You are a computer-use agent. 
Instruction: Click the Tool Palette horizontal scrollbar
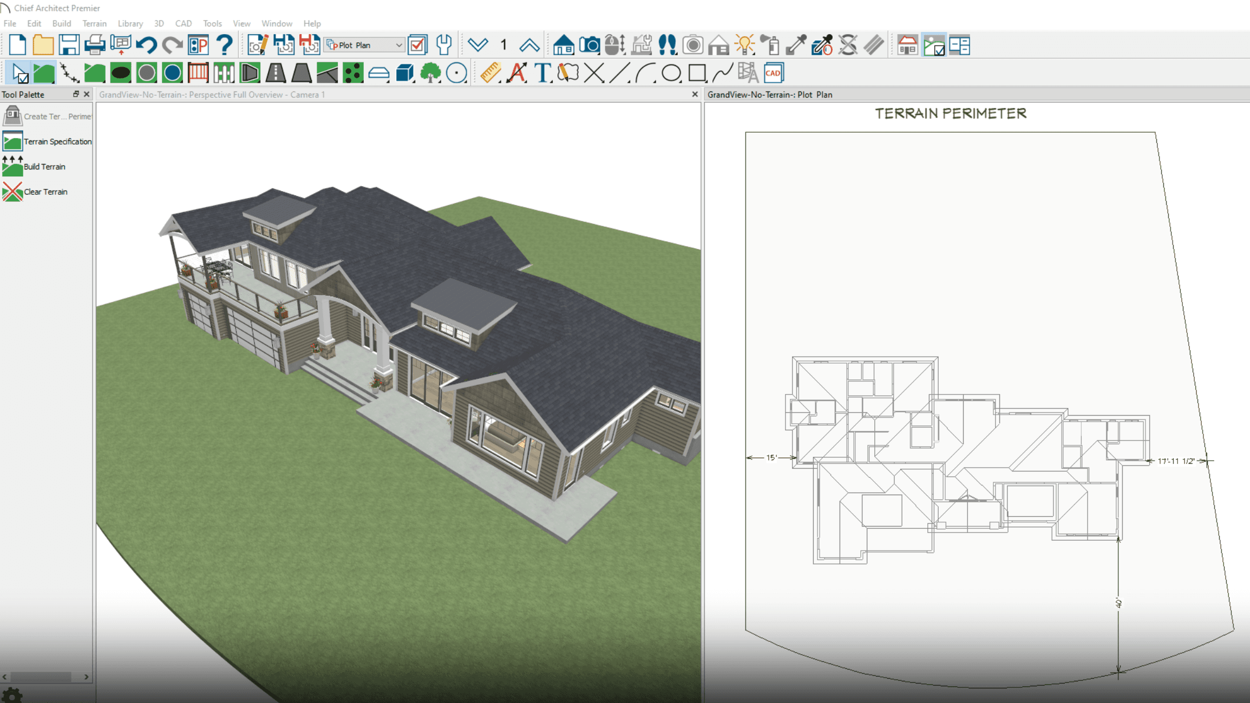pyautogui.click(x=41, y=676)
